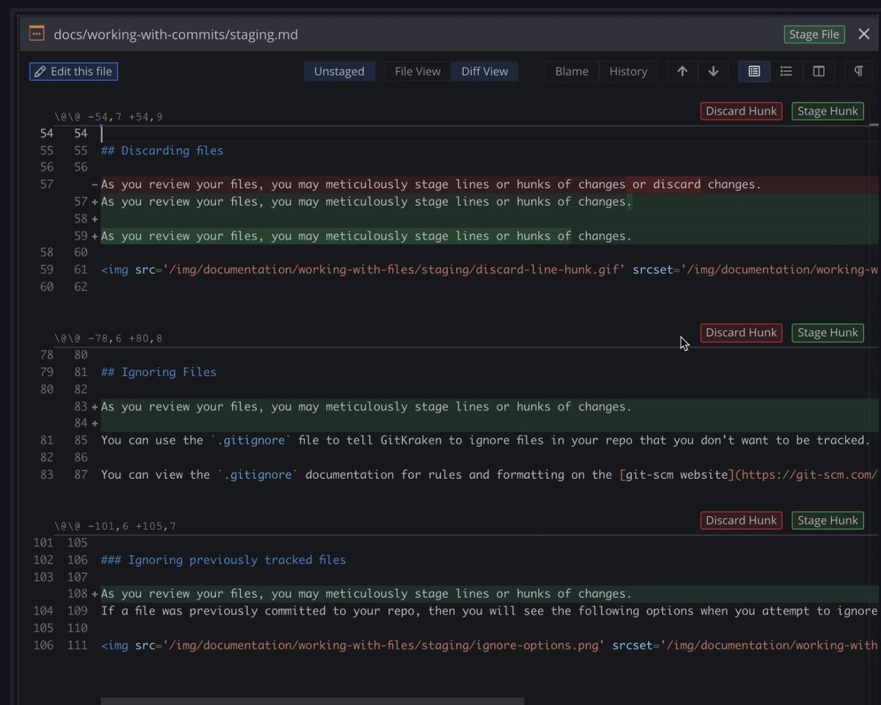881x705 pixels.
Task: Discard the hunk at -54,7 +54,9
Action: 742,111
